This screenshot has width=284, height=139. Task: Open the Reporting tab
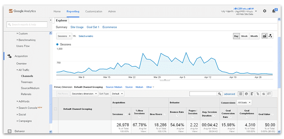pyautogui.click(x=73, y=11)
